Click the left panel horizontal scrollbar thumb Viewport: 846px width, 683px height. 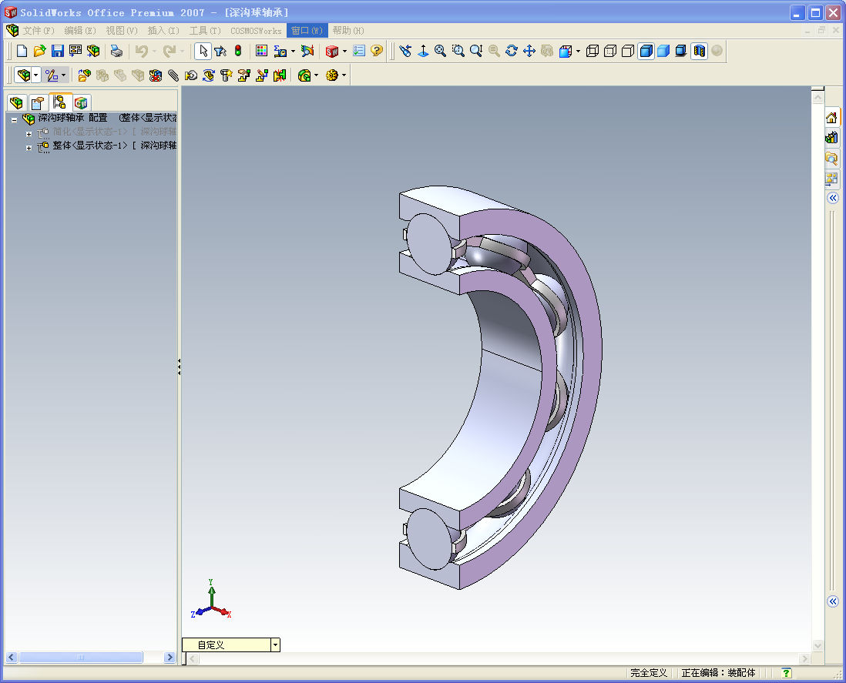[x=81, y=657]
